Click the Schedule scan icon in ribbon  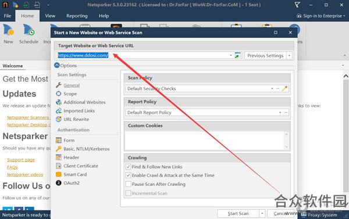[29, 30]
